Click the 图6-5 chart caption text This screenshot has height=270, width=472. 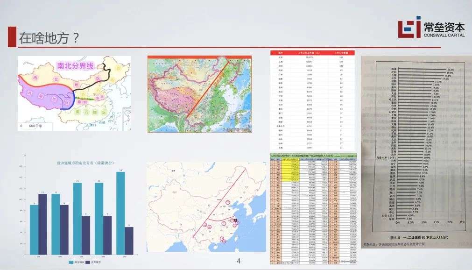[x=419, y=237]
